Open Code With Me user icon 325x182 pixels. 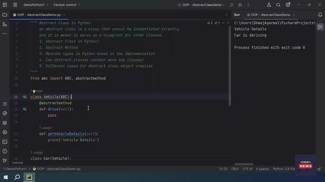[269, 5]
